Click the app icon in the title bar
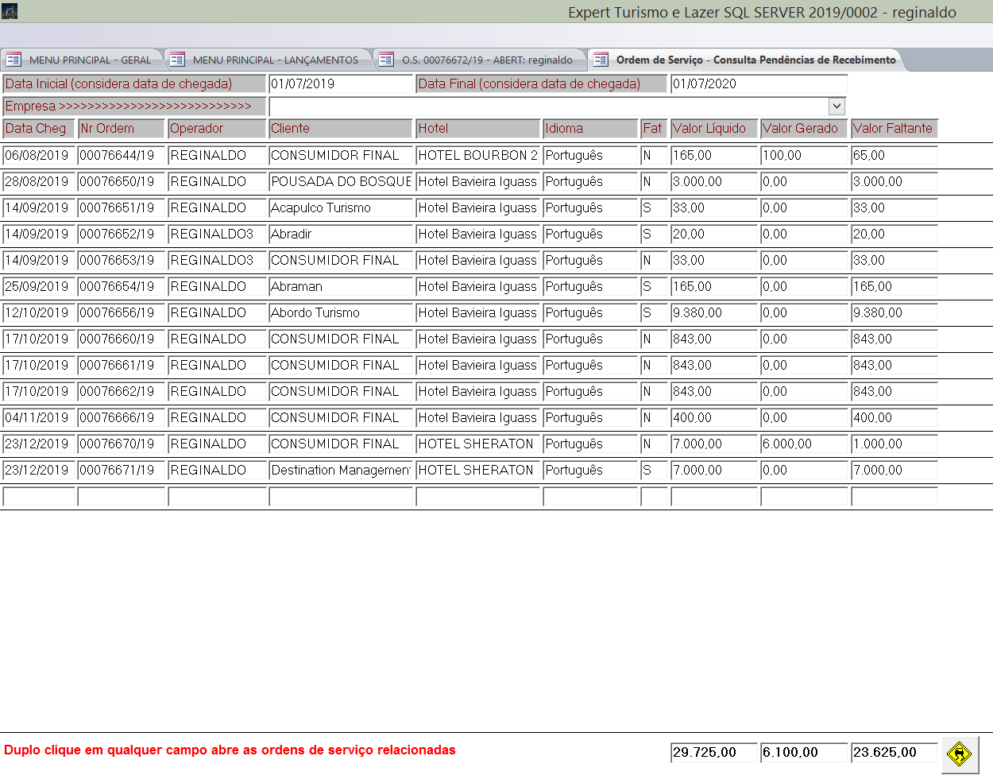 coord(10,11)
